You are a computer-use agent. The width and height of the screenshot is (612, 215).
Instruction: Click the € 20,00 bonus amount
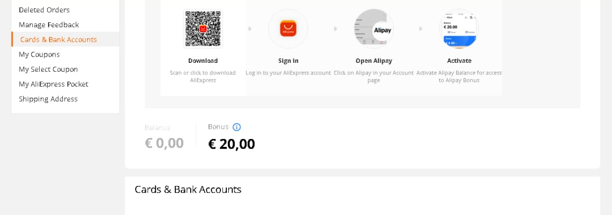point(231,144)
